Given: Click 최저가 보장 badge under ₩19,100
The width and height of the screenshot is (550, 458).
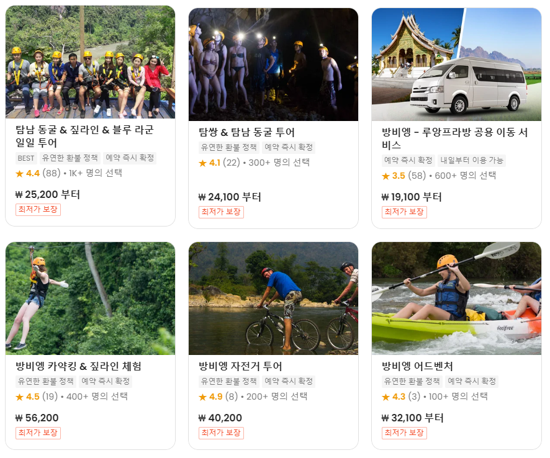Looking at the screenshot, I should [404, 212].
